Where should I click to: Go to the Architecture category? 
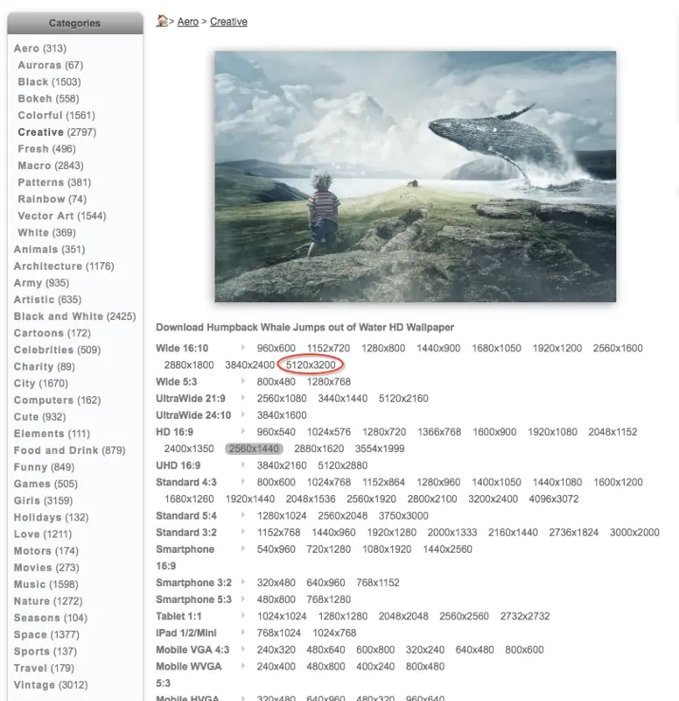tap(64, 266)
